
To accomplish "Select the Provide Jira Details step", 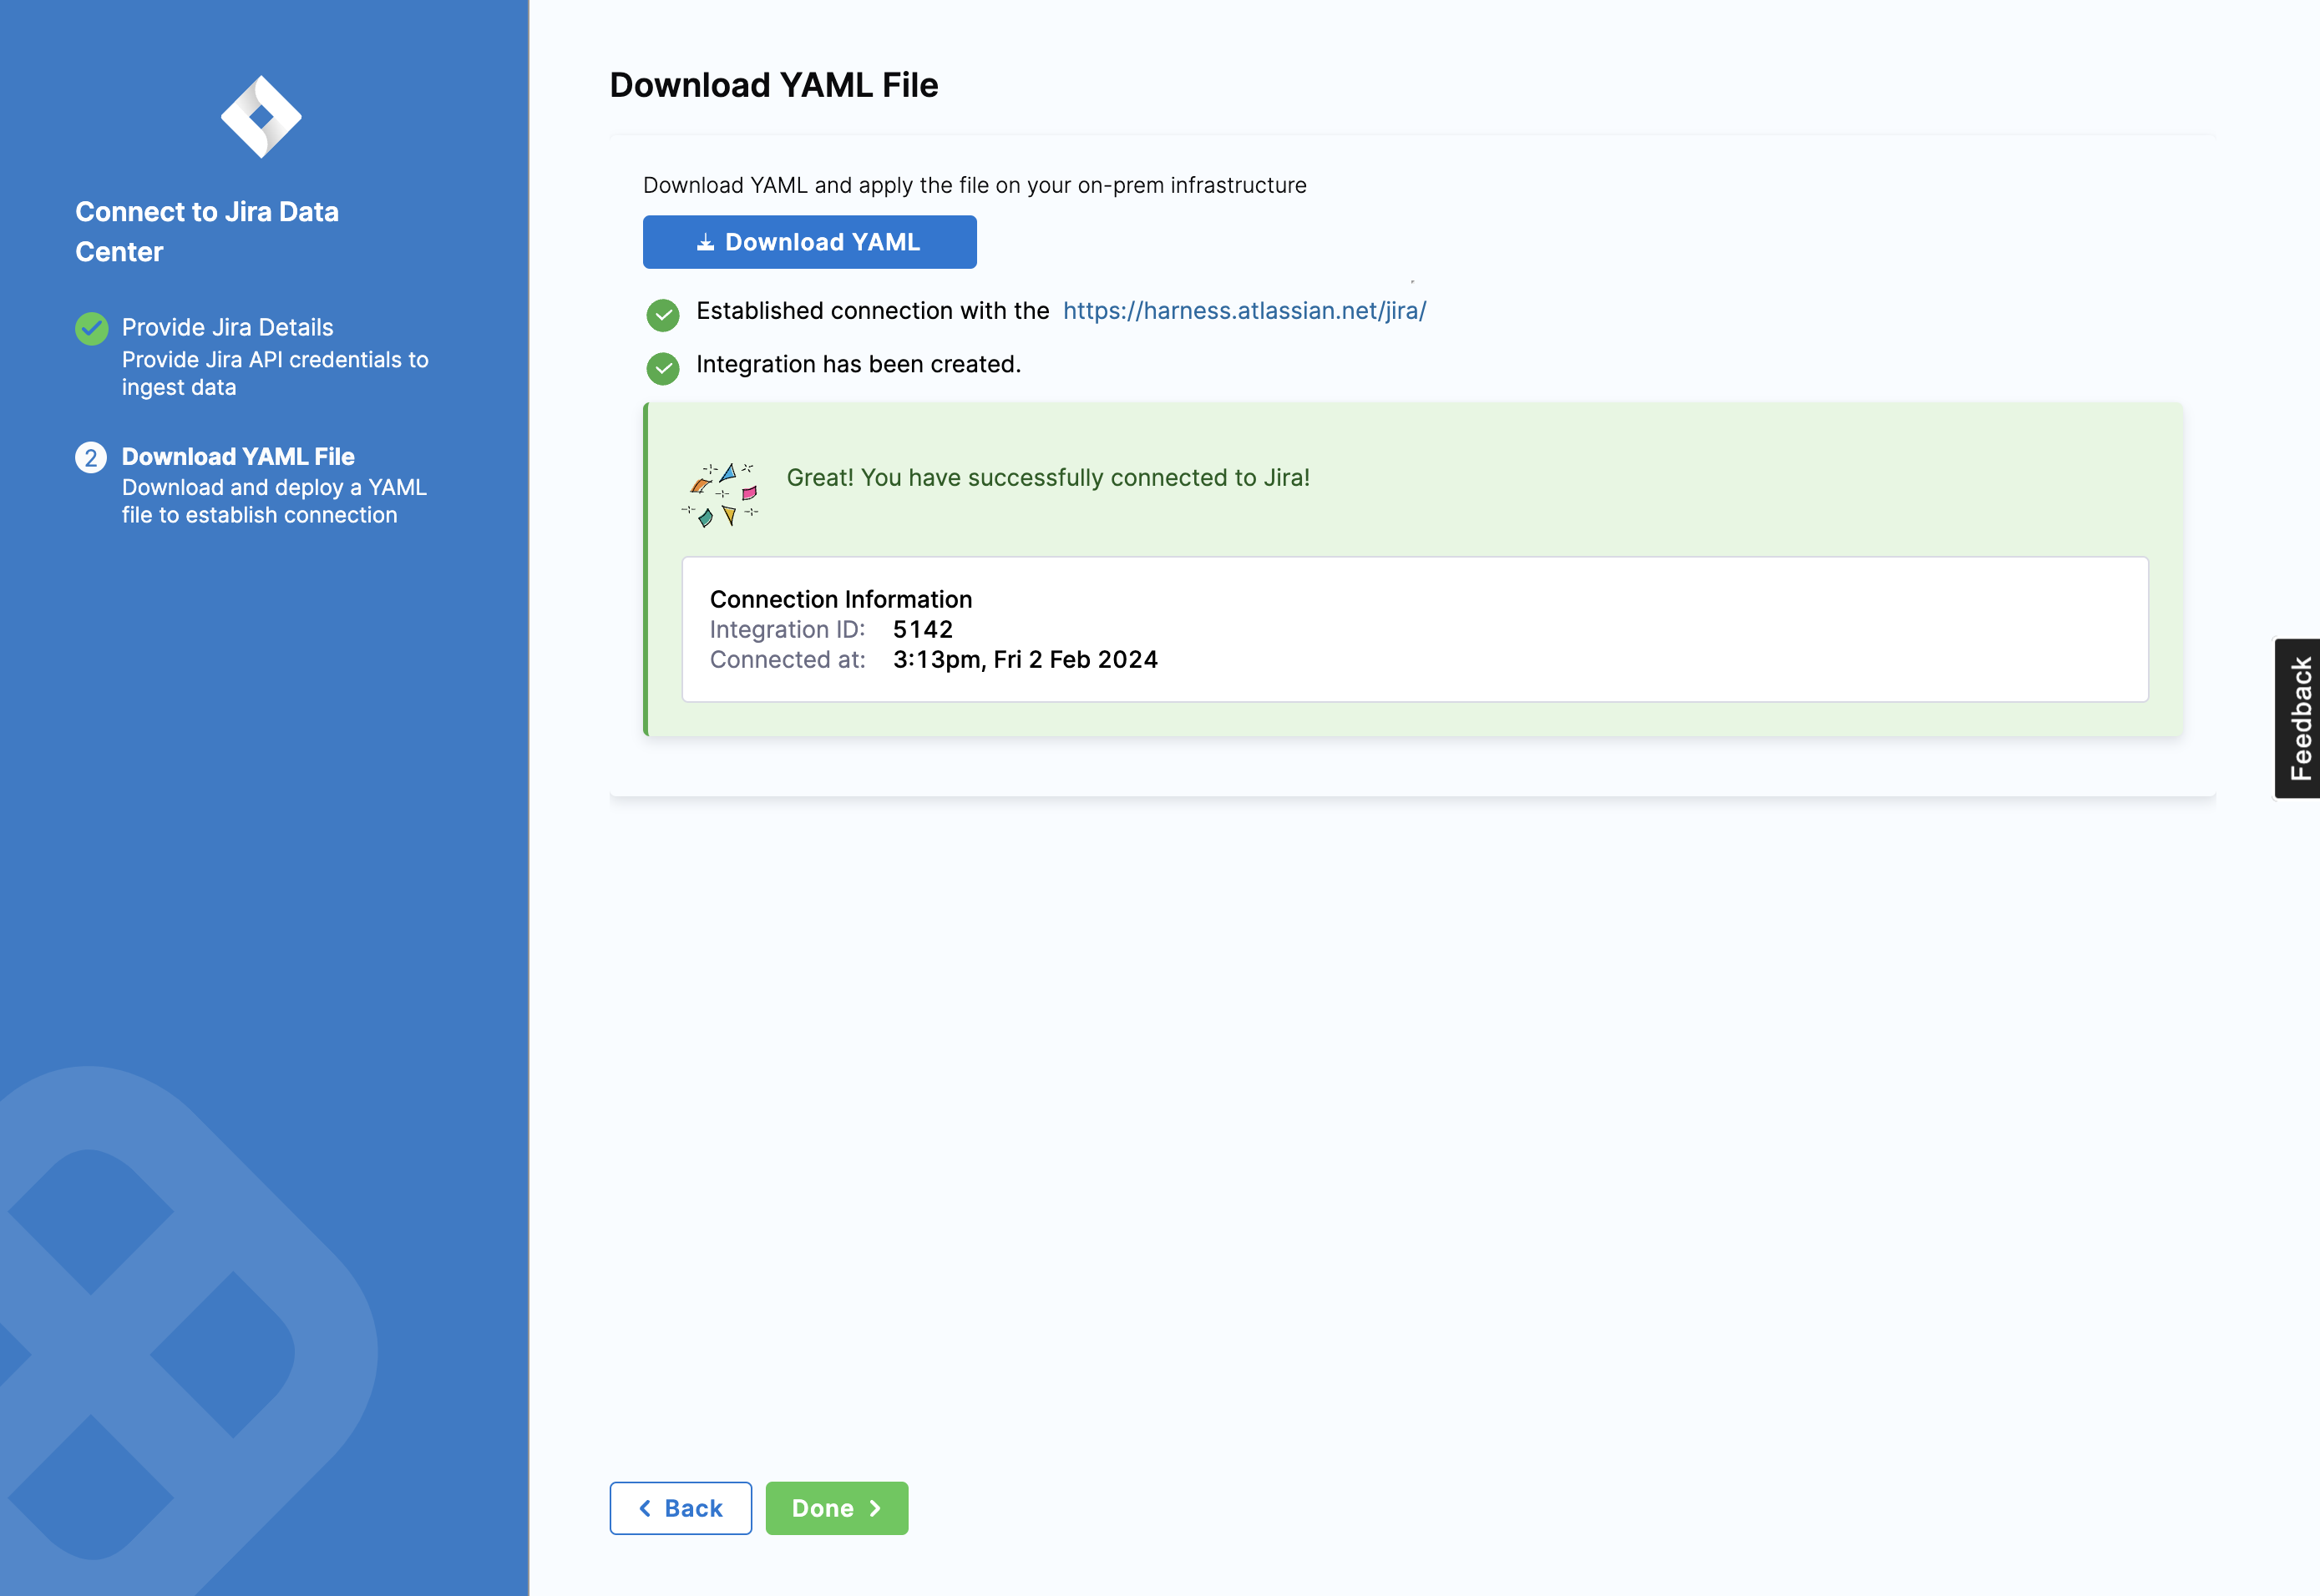I will [226, 327].
